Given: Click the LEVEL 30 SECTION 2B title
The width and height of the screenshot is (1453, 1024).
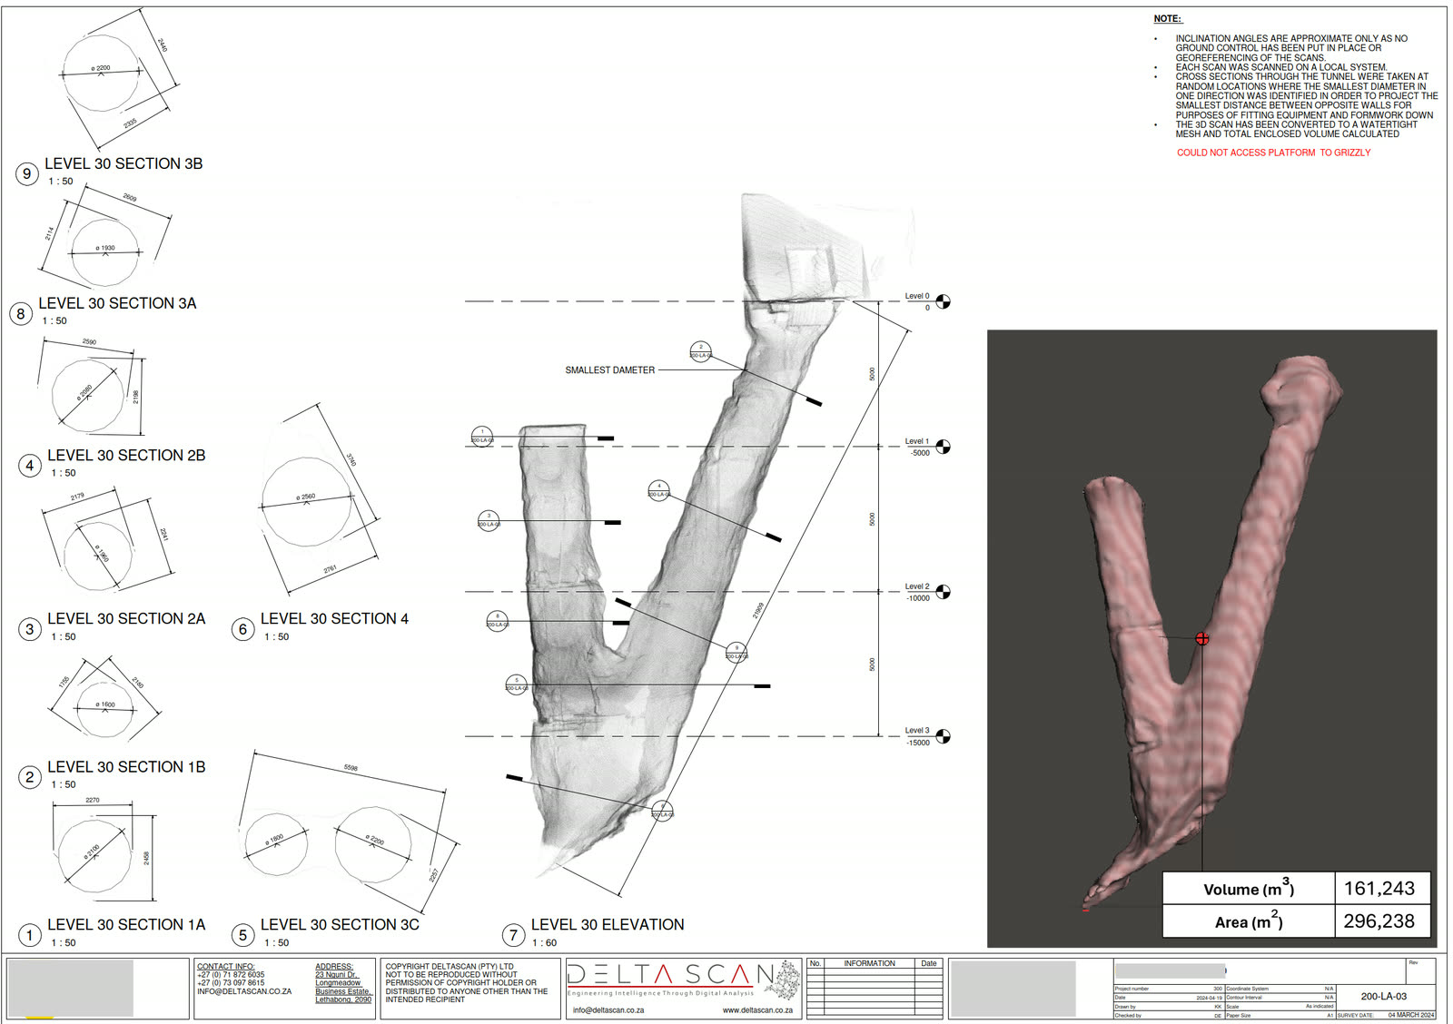Looking at the screenshot, I should coord(126,456).
